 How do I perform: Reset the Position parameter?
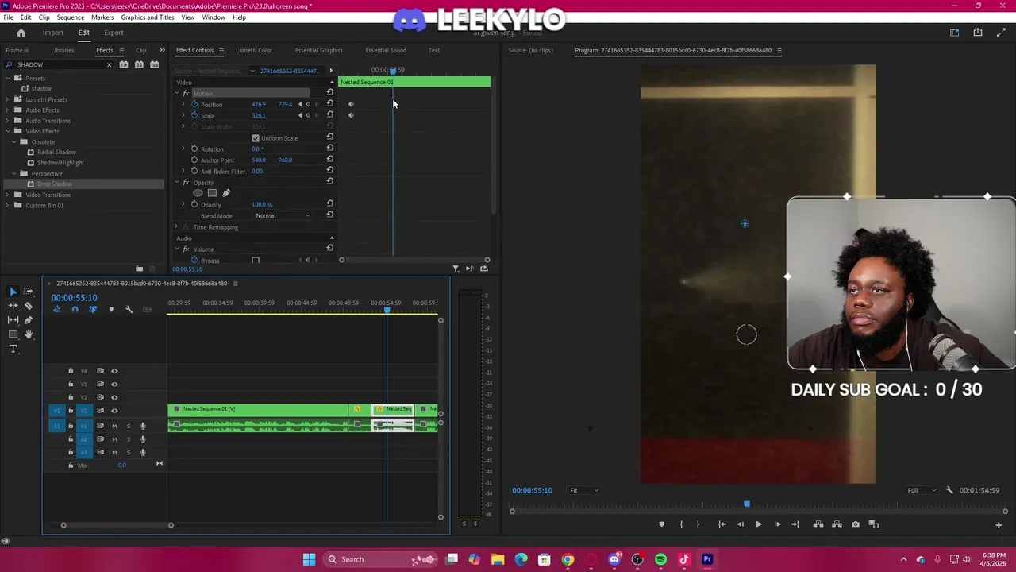click(330, 104)
